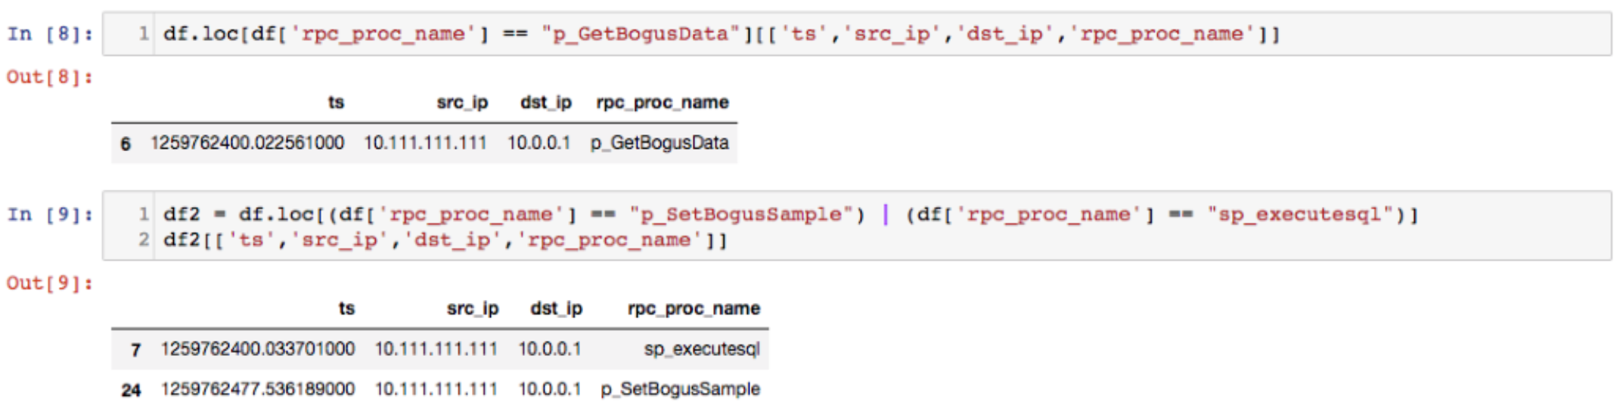This screenshot has width=1620, height=411.
Task: Select the In [9] prompt label
Action: click(50, 215)
